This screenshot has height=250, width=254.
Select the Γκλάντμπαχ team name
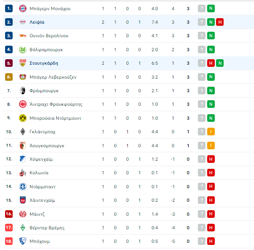coord(42,132)
